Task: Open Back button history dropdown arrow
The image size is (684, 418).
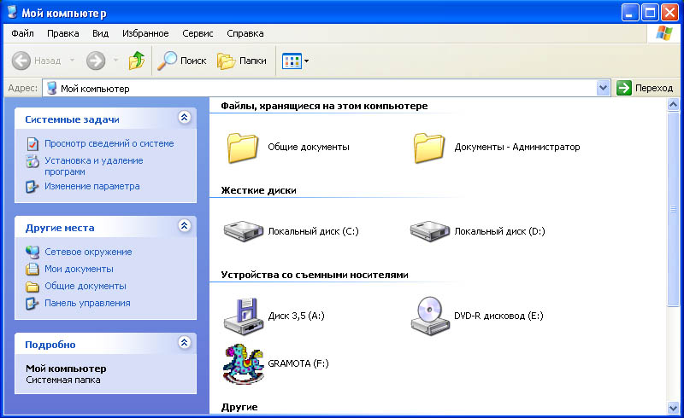Action: click(73, 60)
